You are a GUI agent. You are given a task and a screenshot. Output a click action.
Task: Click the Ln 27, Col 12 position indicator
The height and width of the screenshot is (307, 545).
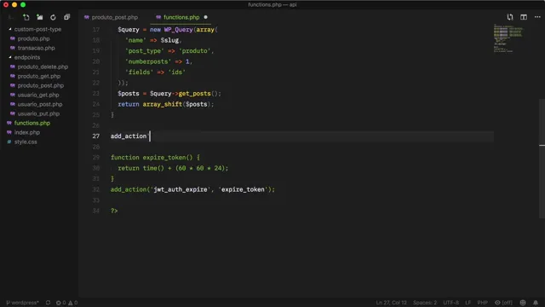pos(391,303)
